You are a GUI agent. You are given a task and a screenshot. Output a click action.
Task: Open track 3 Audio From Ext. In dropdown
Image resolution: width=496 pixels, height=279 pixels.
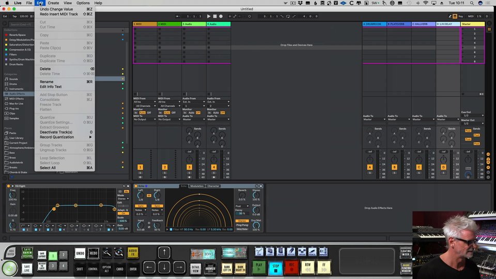coord(194,102)
